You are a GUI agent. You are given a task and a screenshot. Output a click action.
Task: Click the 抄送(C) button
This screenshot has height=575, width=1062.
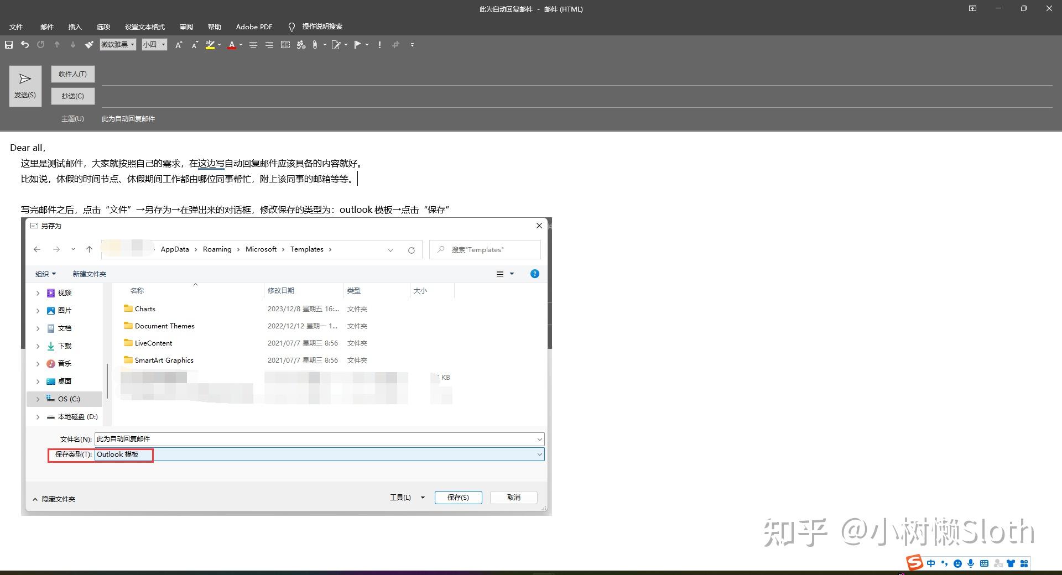click(x=73, y=96)
